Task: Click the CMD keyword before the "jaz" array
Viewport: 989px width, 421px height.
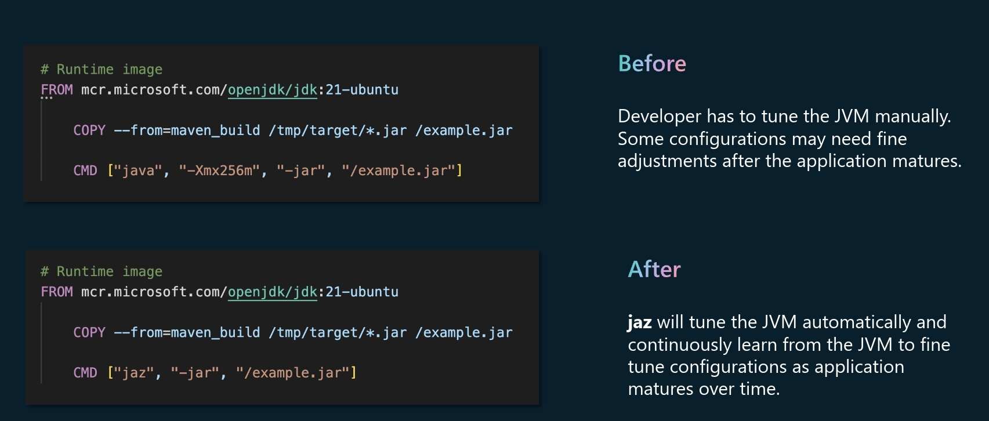Action: 85,372
